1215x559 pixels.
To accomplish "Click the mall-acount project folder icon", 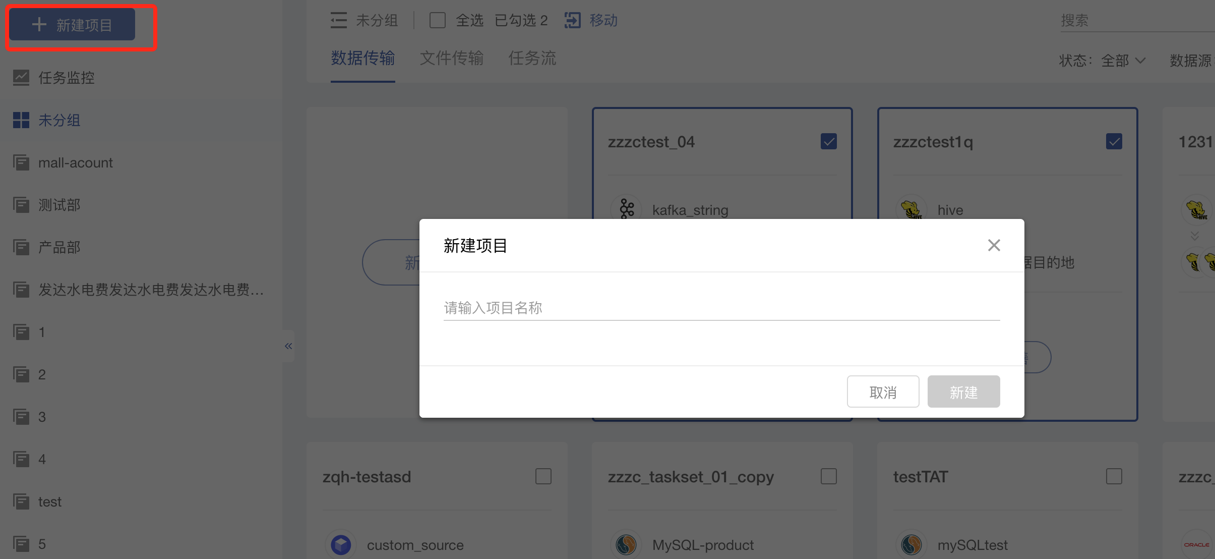I will click(21, 162).
